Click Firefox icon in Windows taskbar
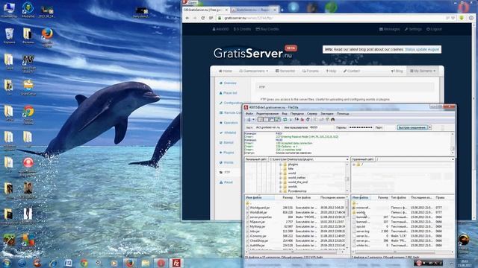The image size is (478, 268). coord(130,263)
